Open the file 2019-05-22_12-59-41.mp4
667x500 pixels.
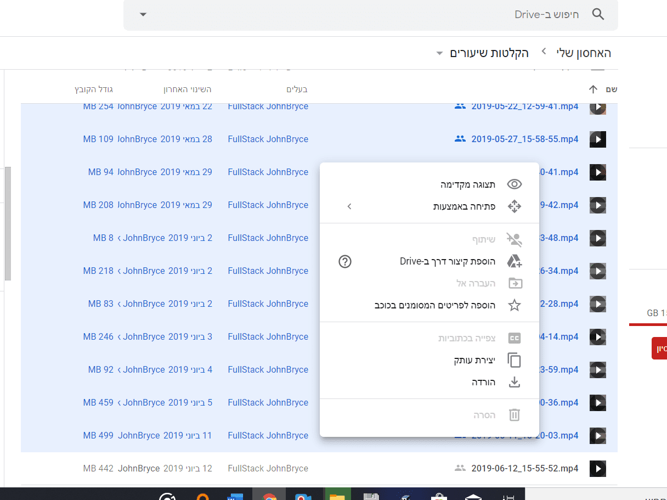pos(524,106)
